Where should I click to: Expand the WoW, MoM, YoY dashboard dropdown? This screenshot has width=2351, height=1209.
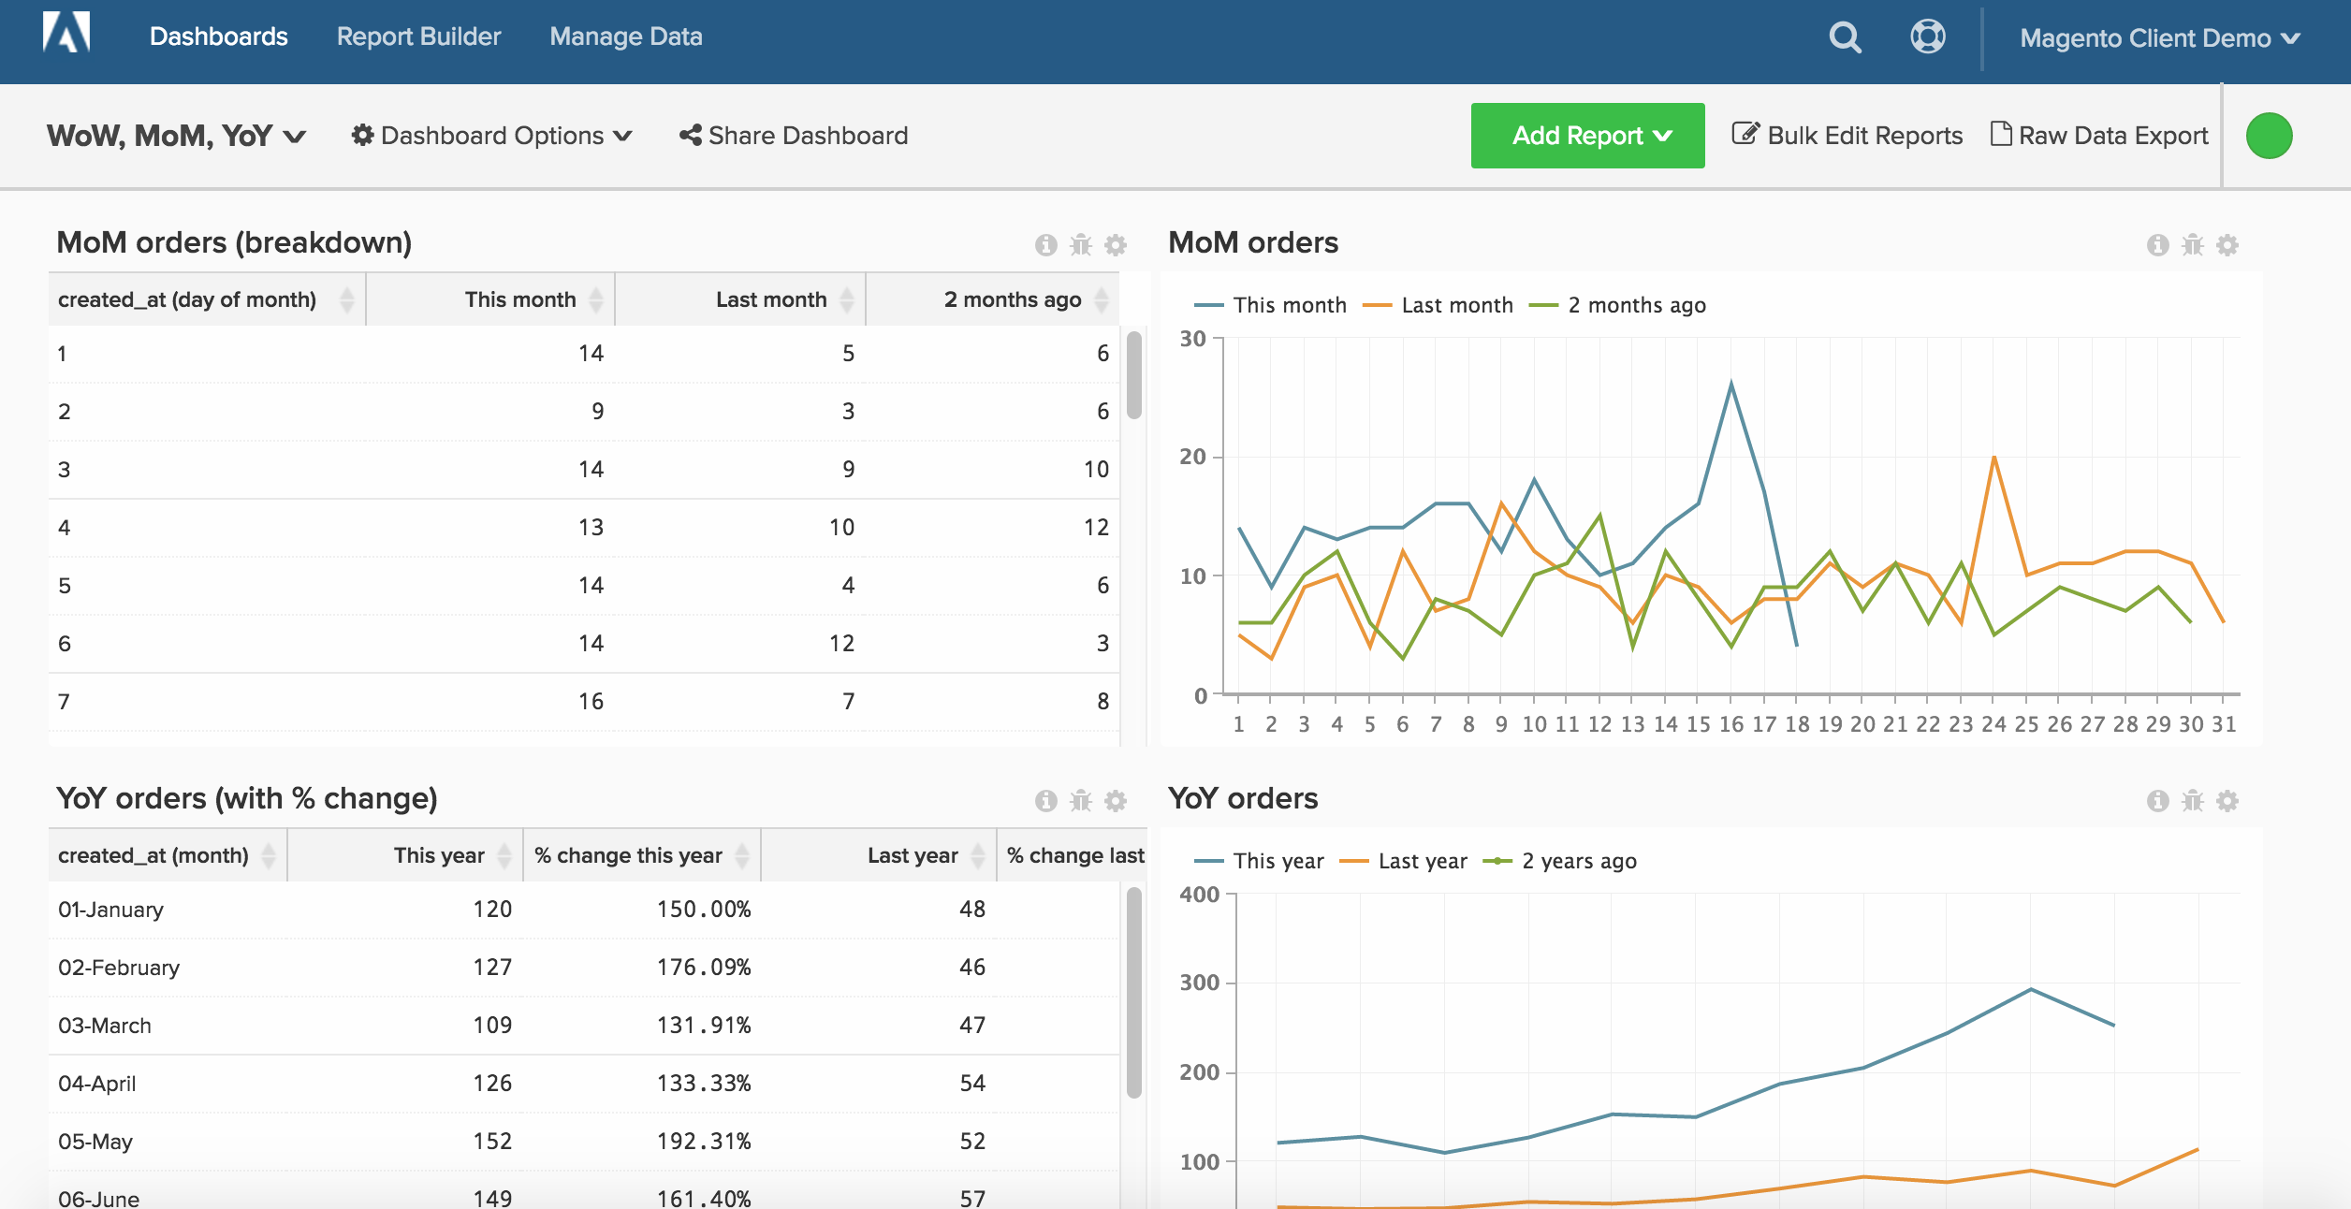[177, 137]
